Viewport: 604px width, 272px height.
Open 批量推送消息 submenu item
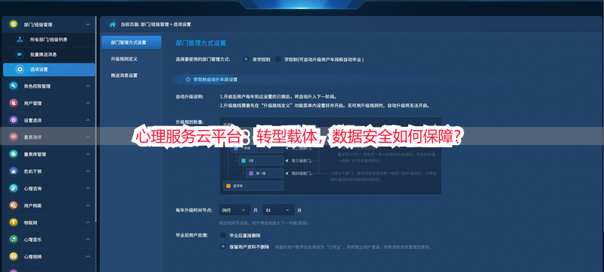coord(49,54)
